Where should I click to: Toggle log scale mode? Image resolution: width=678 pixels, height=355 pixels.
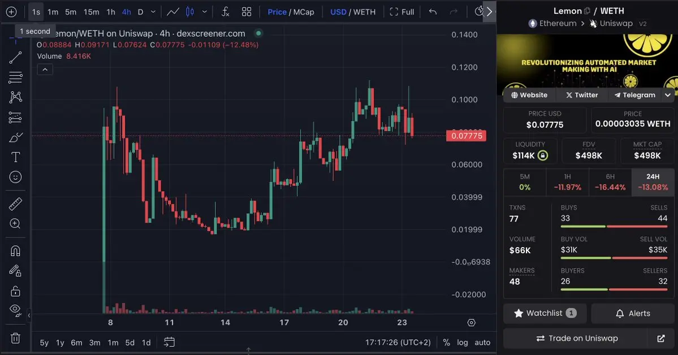click(462, 343)
